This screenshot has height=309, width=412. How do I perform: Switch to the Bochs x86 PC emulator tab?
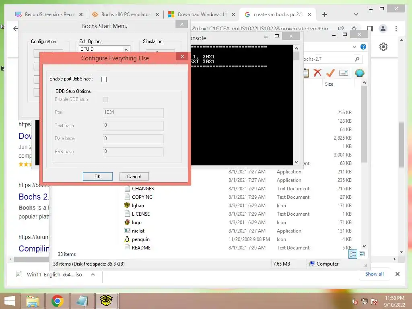pos(126,14)
